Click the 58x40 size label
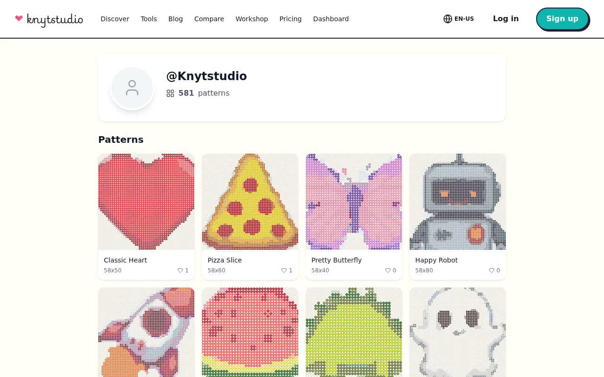604x377 pixels. pos(320,270)
